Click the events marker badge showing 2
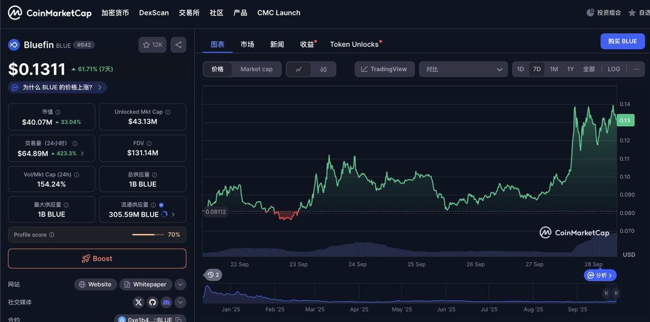This screenshot has width=650, height=322. point(213,275)
